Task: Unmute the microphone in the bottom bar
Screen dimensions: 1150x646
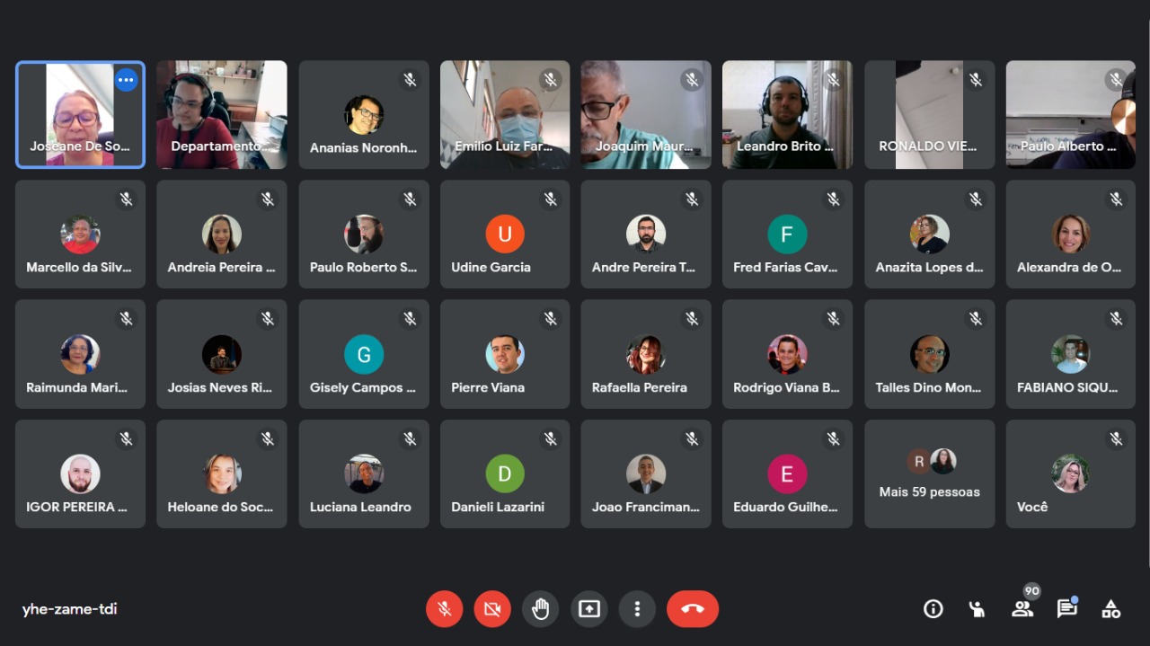Action: click(x=444, y=609)
